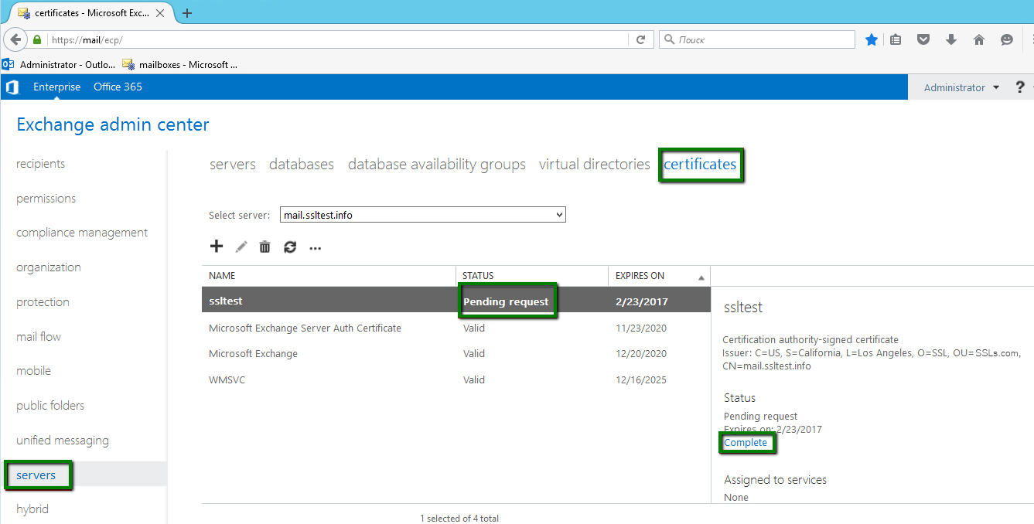Open the bookmarks list icon
Viewport: 1034px width, 524px height.
click(x=896, y=39)
